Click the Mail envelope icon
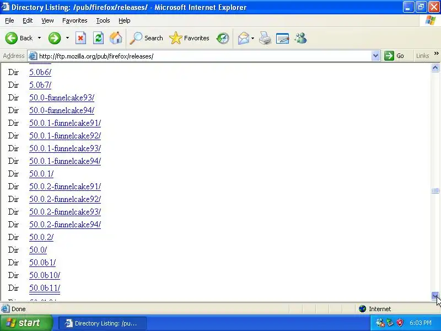Viewport: 441px width, 331px height. point(243,38)
